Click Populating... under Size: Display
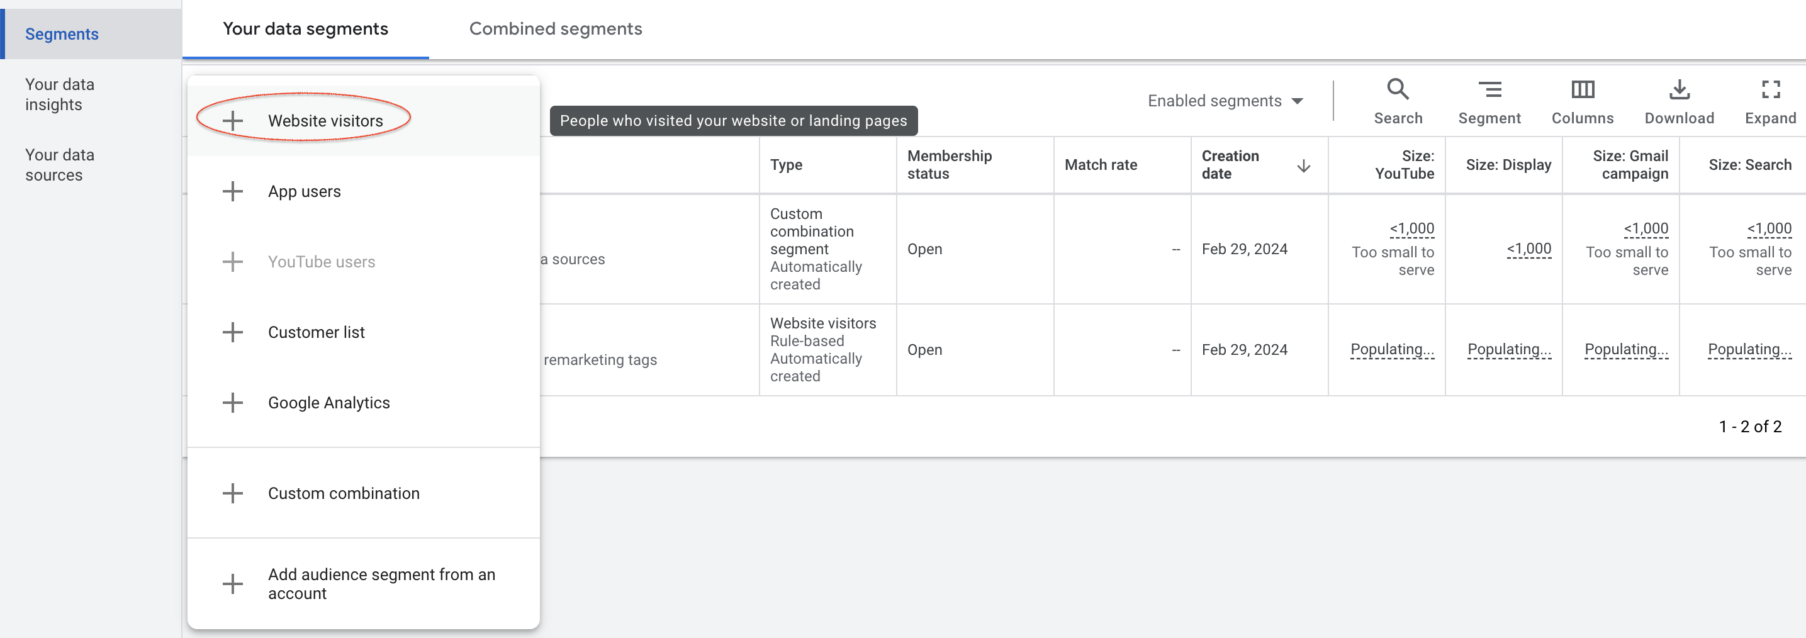The width and height of the screenshot is (1806, 638). [1509, 349]
